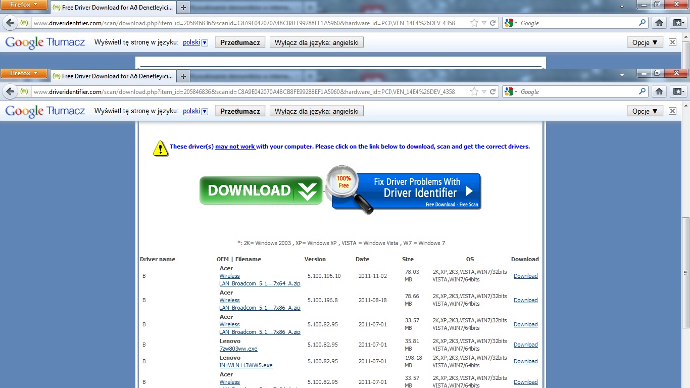Image resolution: width=690 pixels, height=388 pixels.
Task: Open a new tab in the lower window
Action: pyautogui.click(x=183, y=76)
